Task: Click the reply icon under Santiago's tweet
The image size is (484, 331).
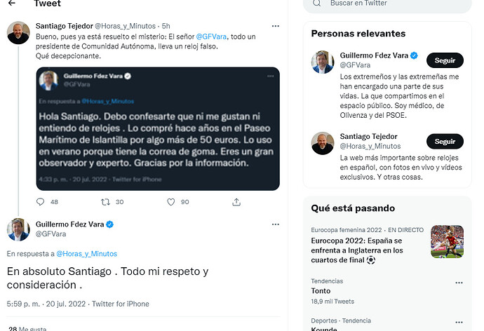Action: coord(40,202)
